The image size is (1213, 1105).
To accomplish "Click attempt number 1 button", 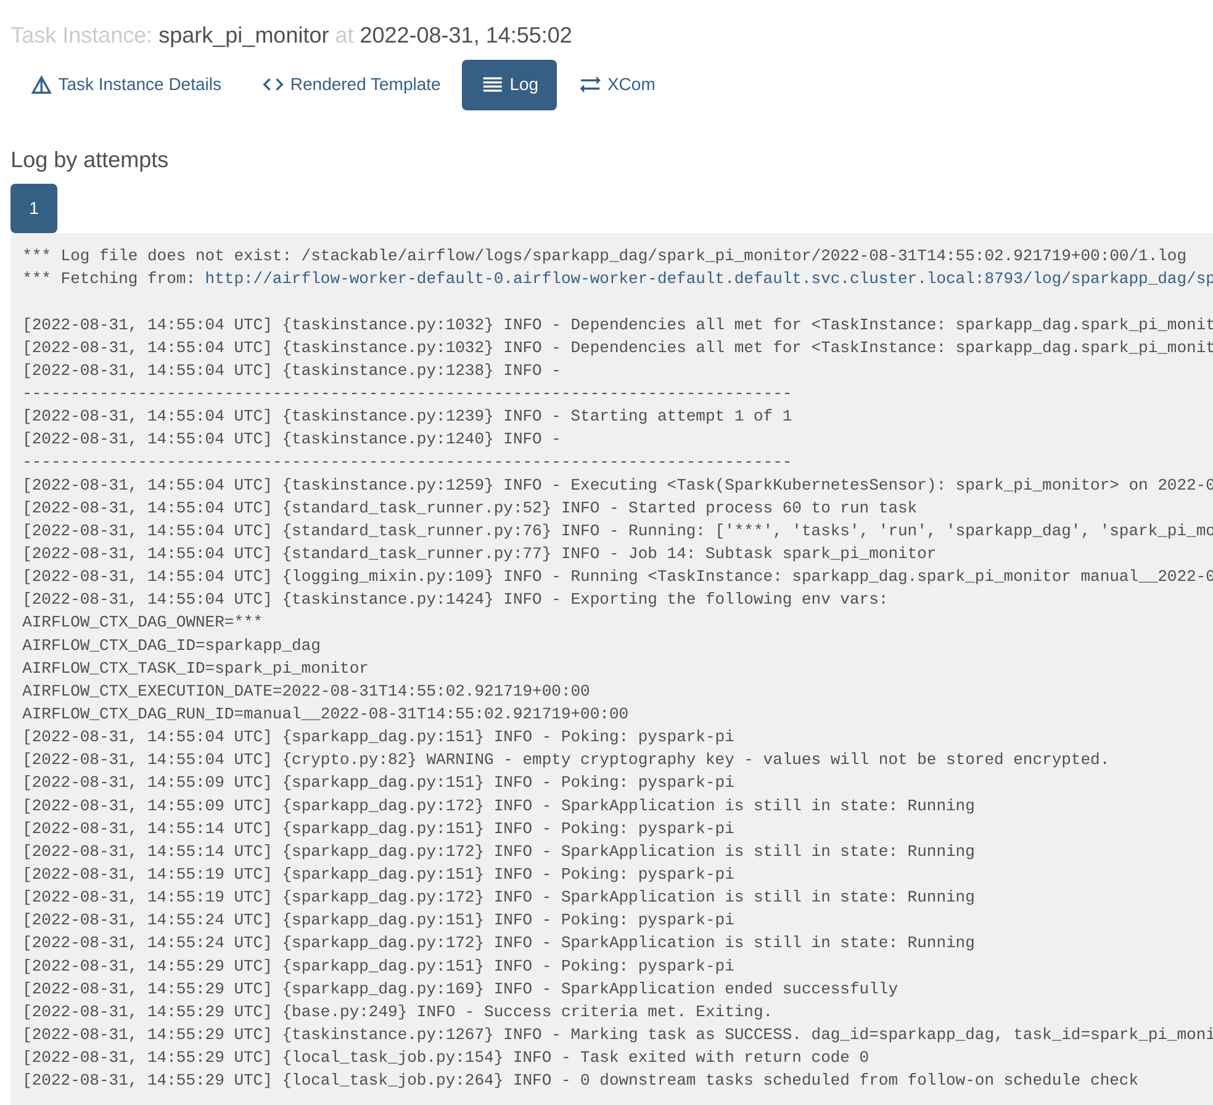I will [33, 208].
